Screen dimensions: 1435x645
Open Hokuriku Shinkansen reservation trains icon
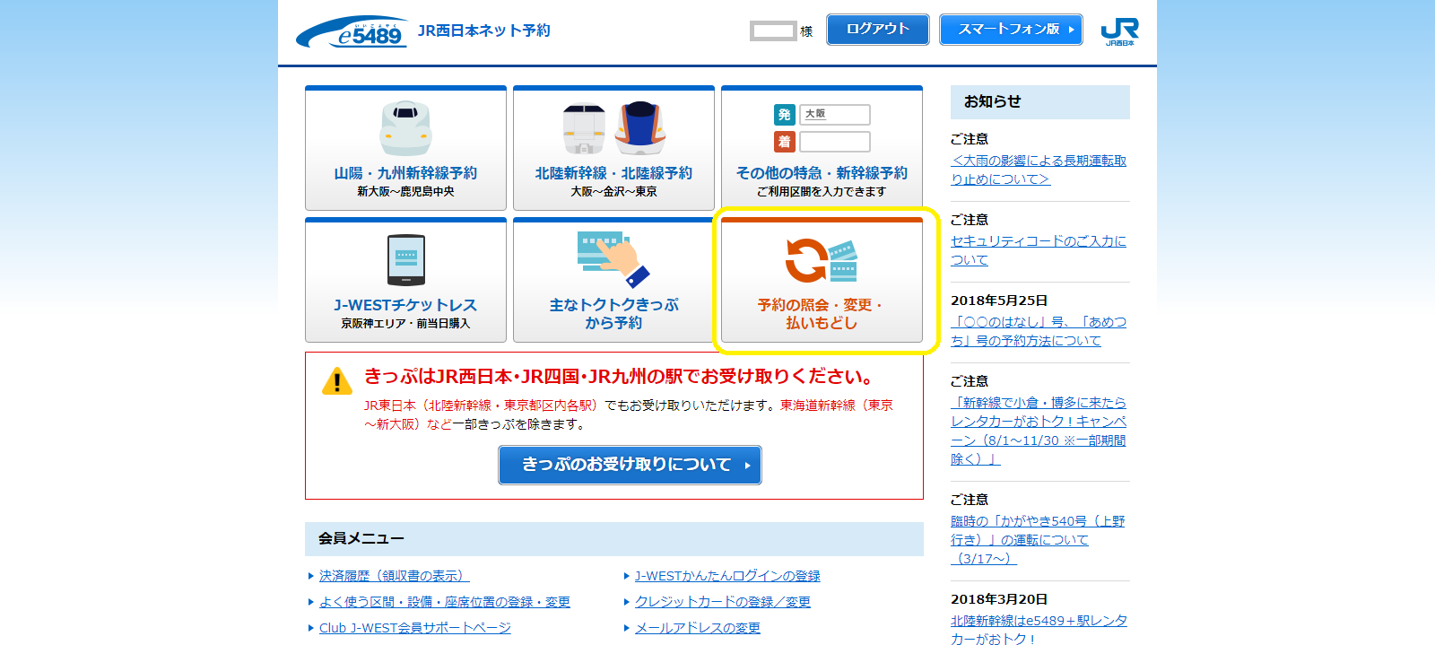pos(613,127)
